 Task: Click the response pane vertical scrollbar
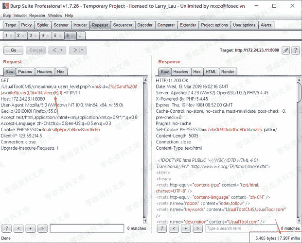(297, 146)
